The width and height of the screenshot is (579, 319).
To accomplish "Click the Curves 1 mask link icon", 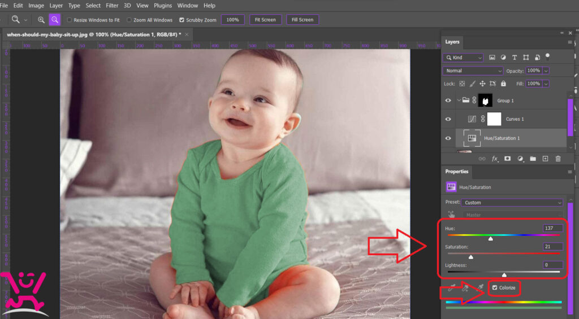I will [483, 119].
